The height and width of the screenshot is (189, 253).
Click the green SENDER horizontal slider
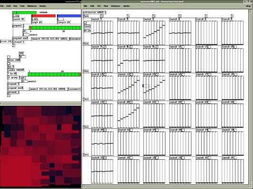point(24,13)
